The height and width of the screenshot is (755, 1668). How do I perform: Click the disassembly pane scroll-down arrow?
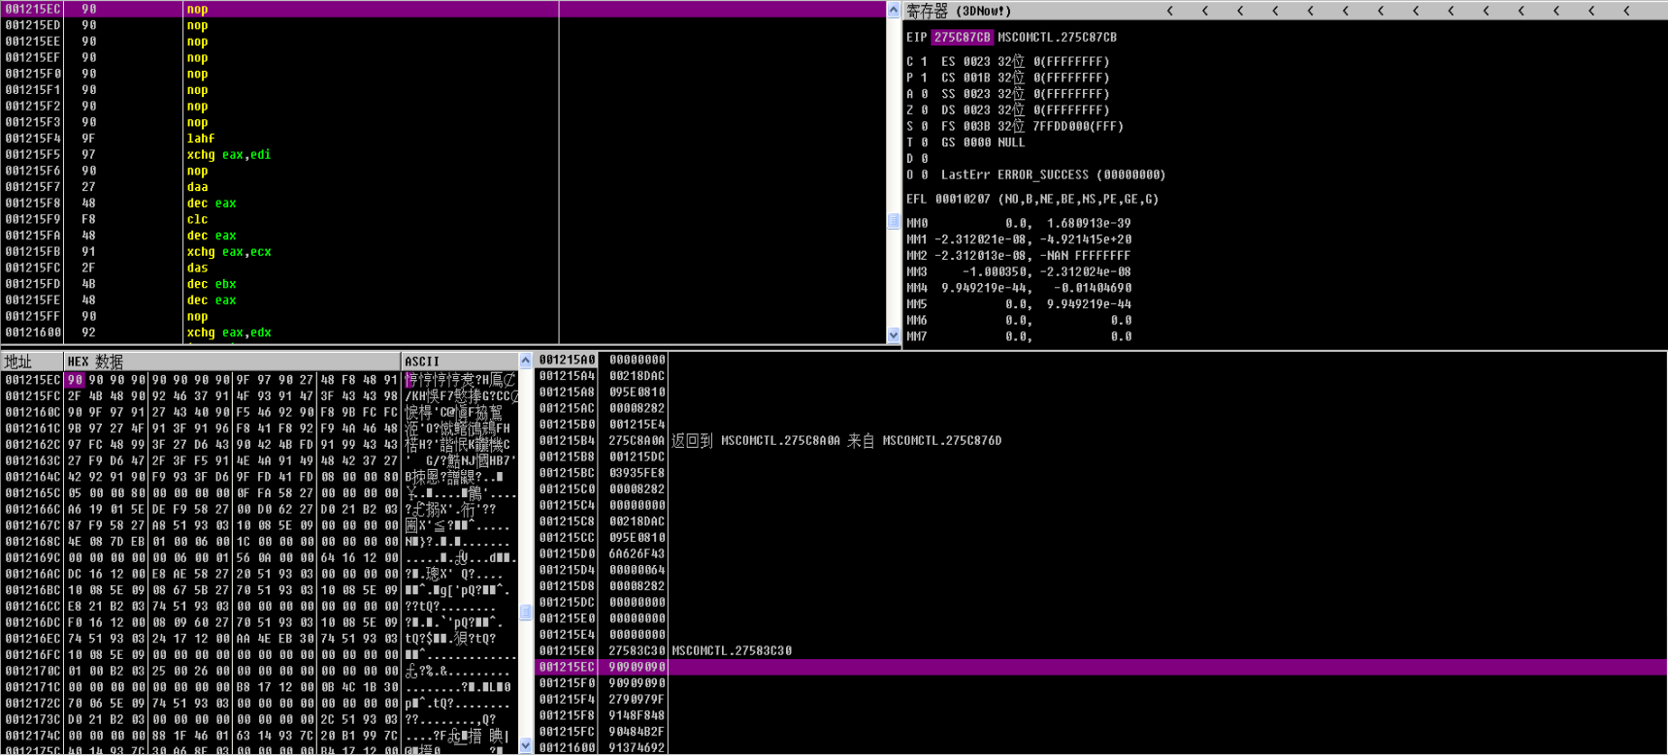coord(894,335)
